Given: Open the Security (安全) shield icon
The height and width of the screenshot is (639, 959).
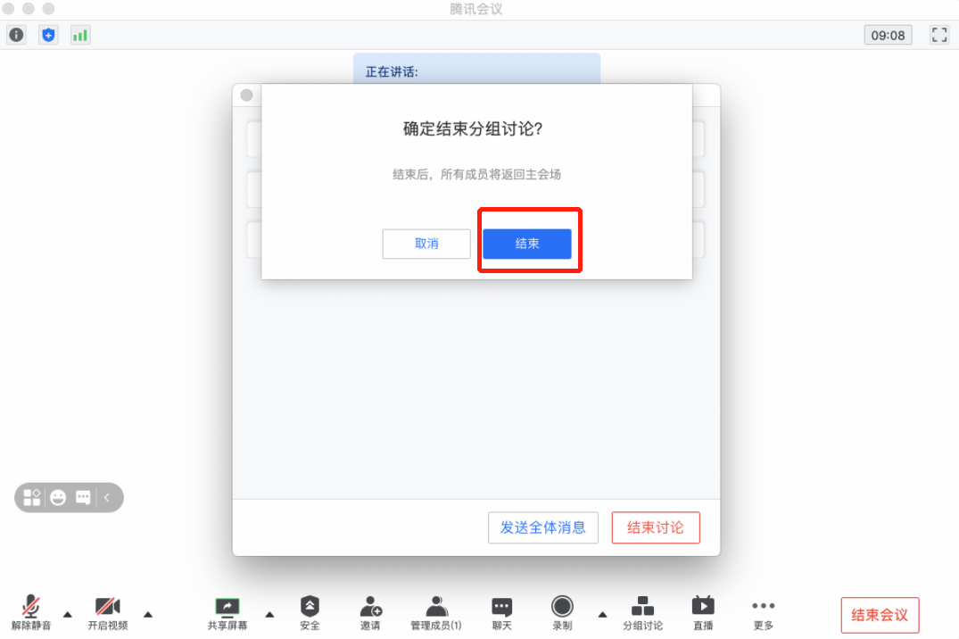Looking at the screenshot, I should click(310, 613).
